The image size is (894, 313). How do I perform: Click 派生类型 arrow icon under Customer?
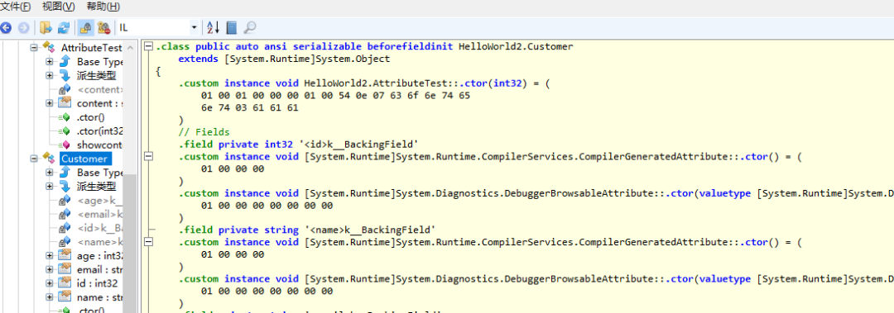pos(65,186)
